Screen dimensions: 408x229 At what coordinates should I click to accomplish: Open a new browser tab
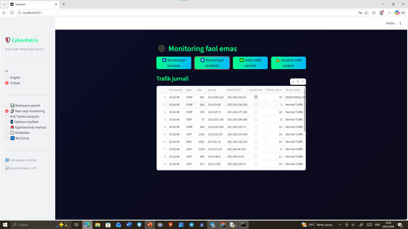(x=64, y=5)
